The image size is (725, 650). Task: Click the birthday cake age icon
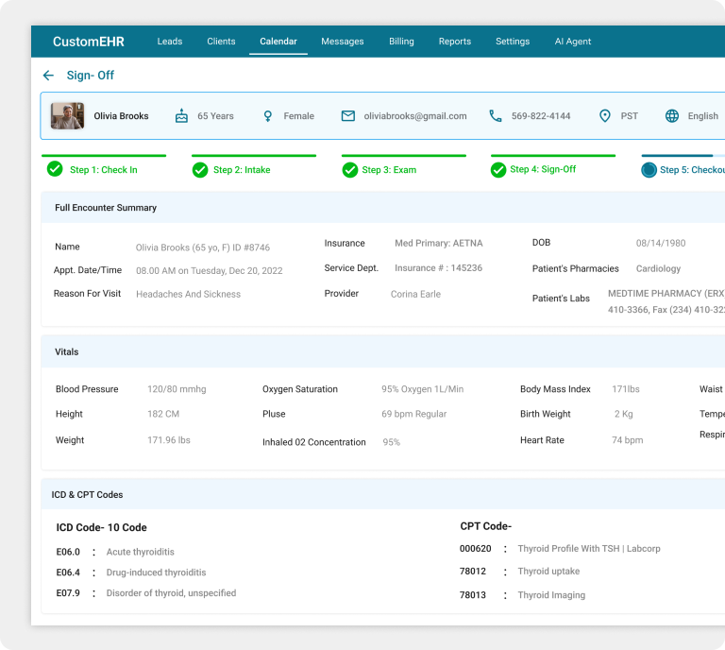click(181, 116)
